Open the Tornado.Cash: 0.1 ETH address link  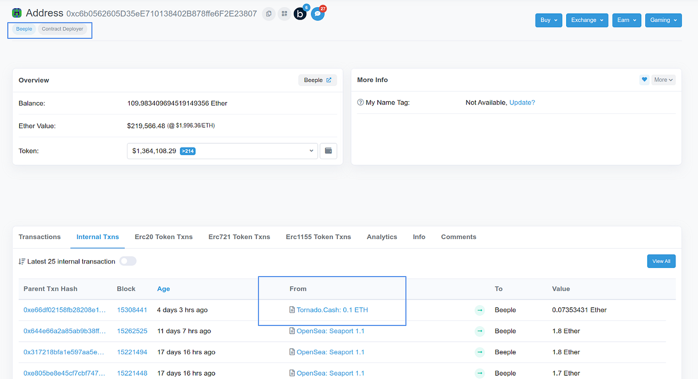332,310
